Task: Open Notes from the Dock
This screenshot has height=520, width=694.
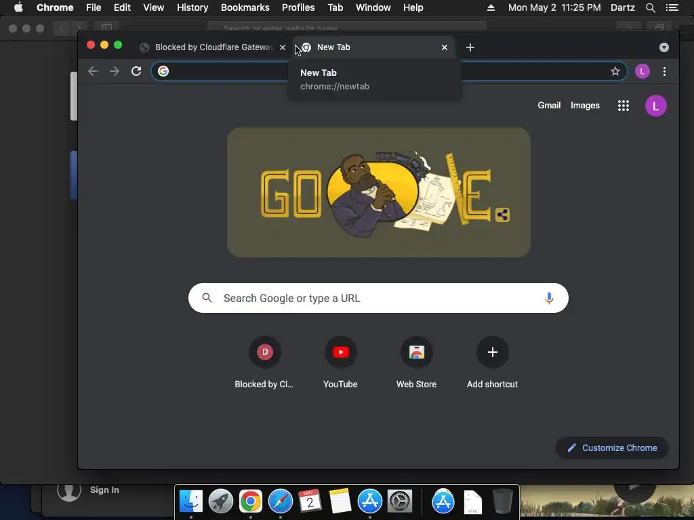Action: pos(340,501)
